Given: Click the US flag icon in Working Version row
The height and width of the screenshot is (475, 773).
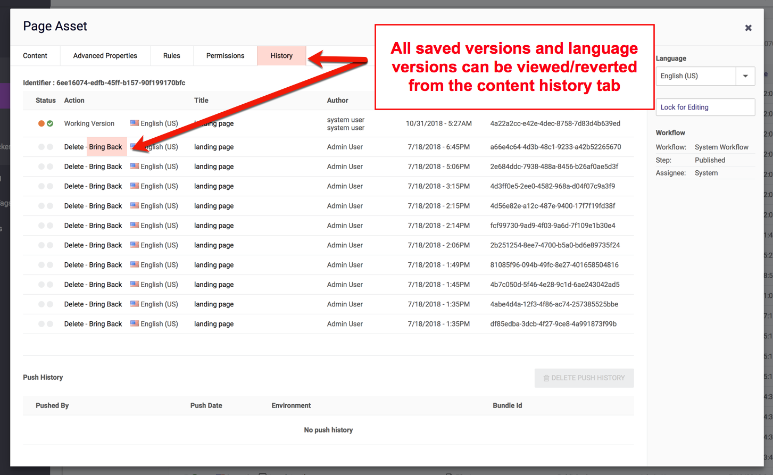Looking at the screenshot, I should click(x=135, y=123).
